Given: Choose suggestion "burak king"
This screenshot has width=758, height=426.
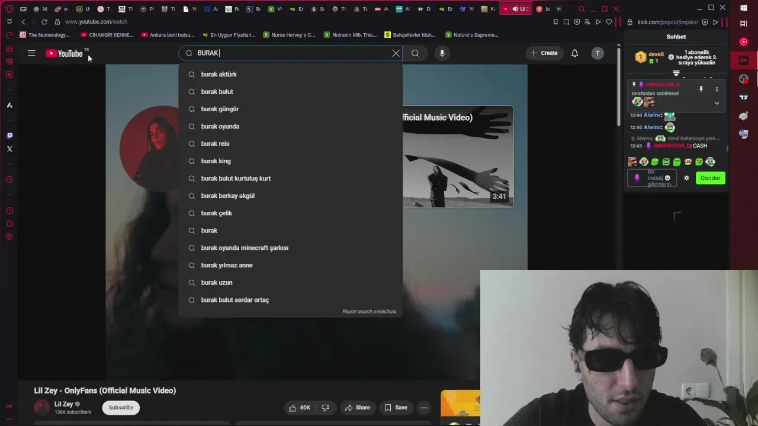Looking at the screenshot, I should point(290,161).
